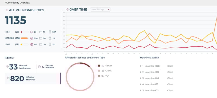Click patch icon in HIGH row
Viewport: 217px width, 98px height.
(x=32, y=32)
